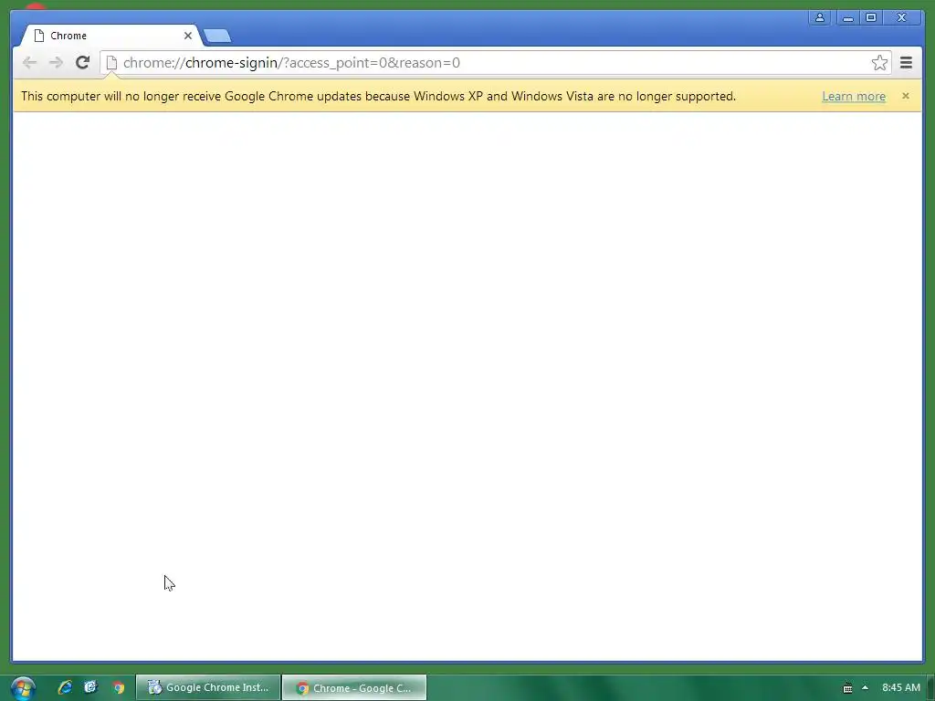Switch to Chrome - Google Chrome taskbar button
The width and height of the screenshot is (935, 701).
[354, 687]
